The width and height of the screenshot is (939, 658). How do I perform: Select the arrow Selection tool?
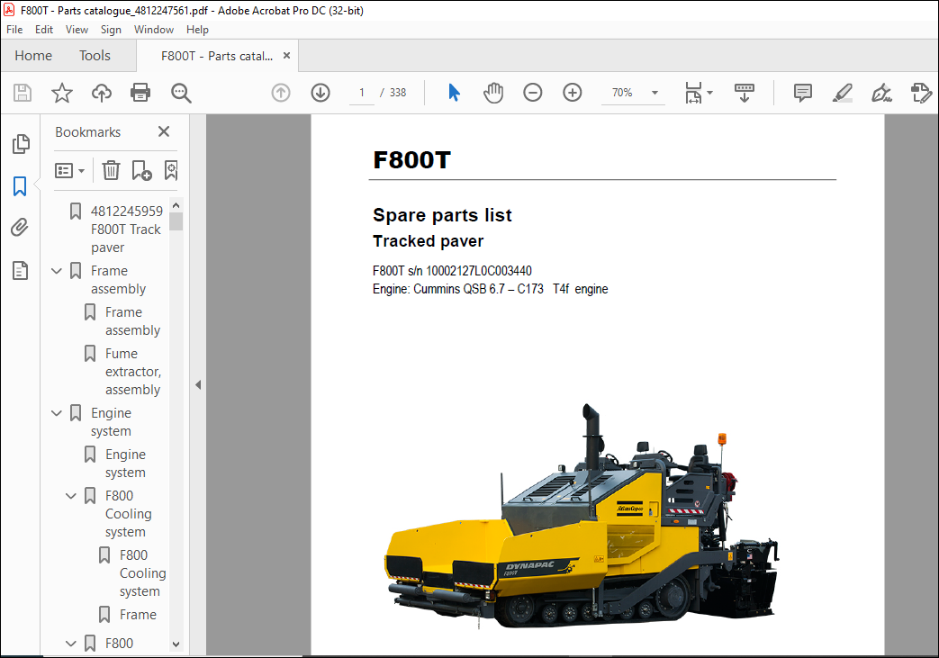coord(454,92)
